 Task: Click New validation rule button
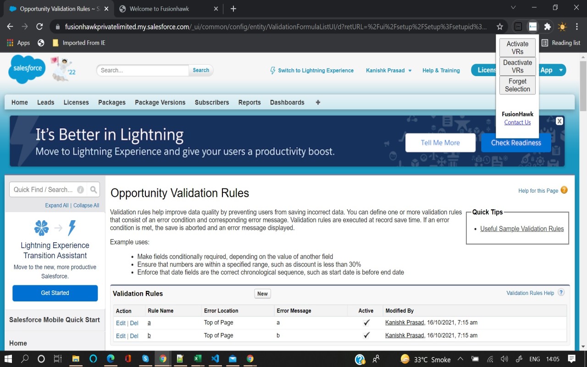tap(262, 294)
